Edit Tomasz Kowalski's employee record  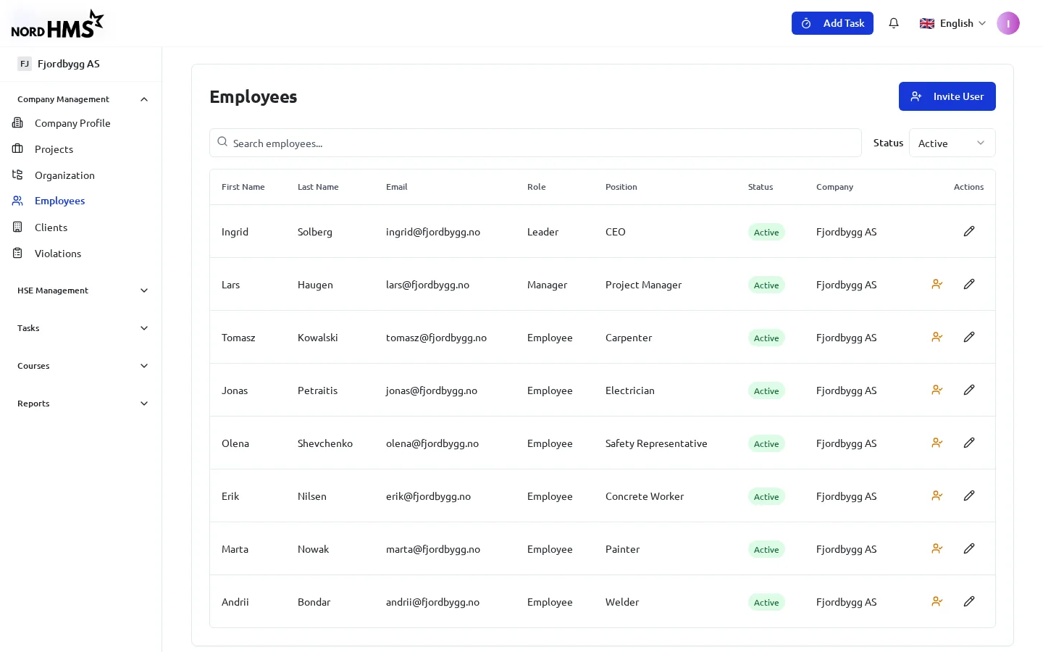969,337
